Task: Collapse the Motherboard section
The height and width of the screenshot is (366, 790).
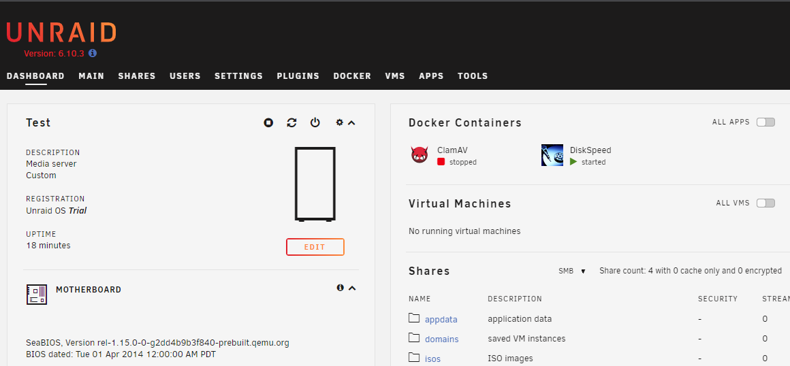Action: (352, 288)
